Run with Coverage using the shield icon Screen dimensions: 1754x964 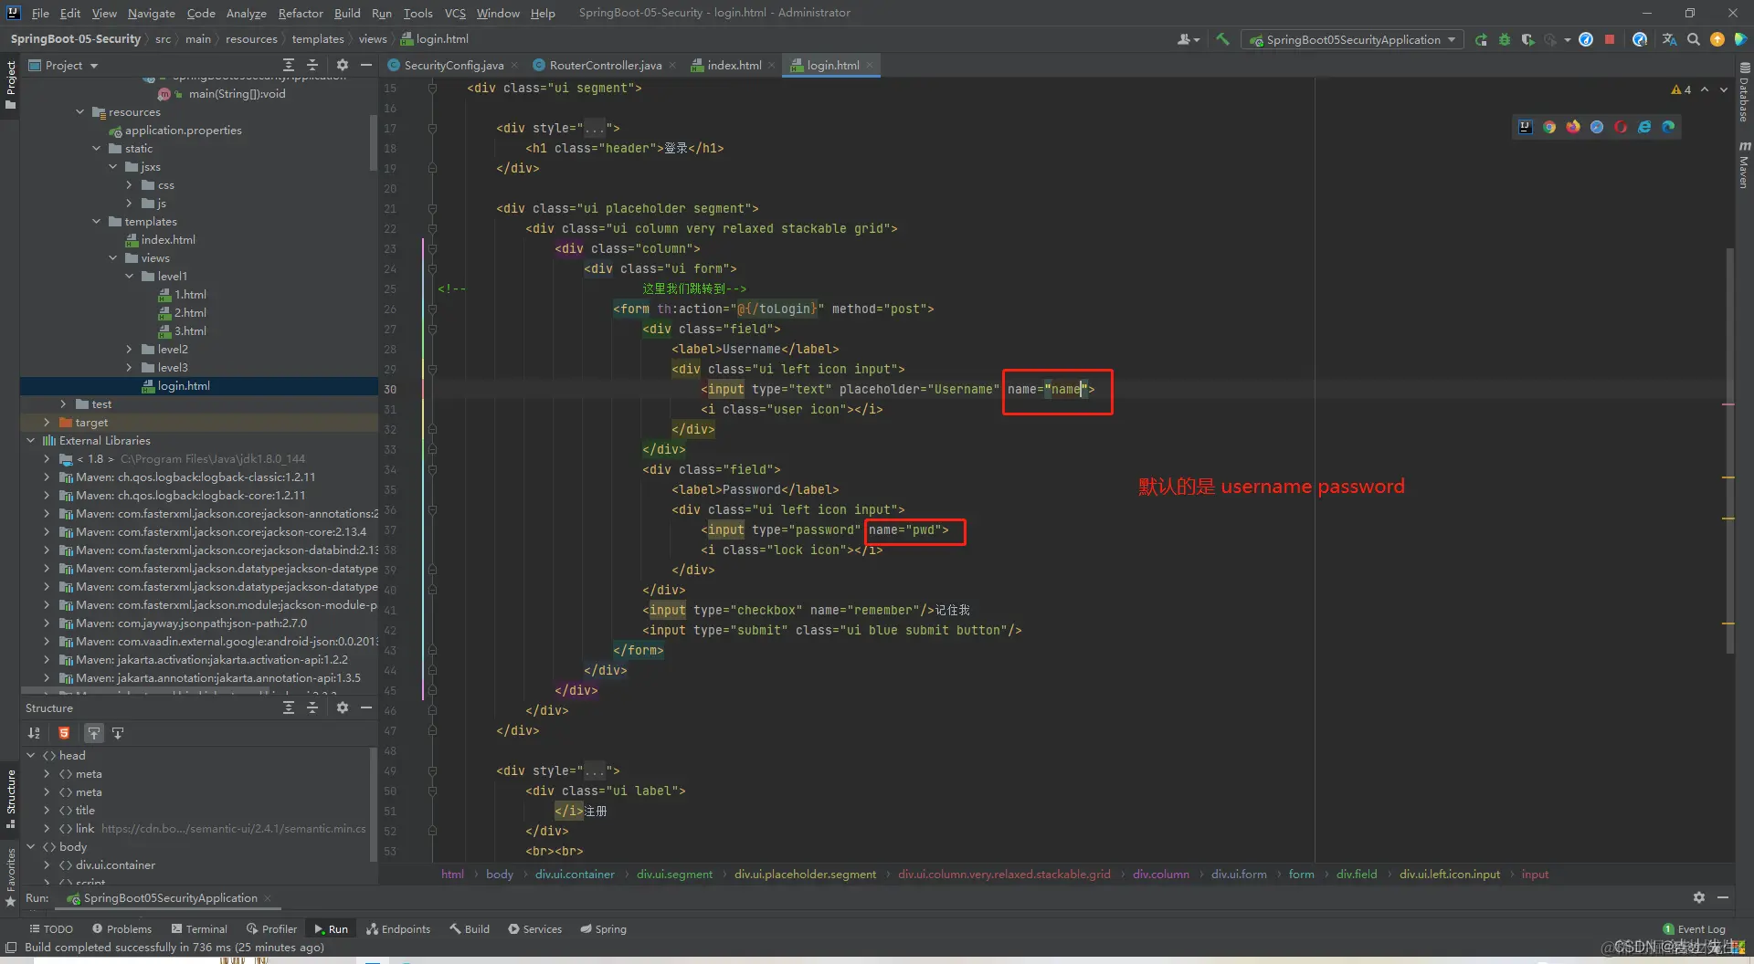[x=1527, y=39]
